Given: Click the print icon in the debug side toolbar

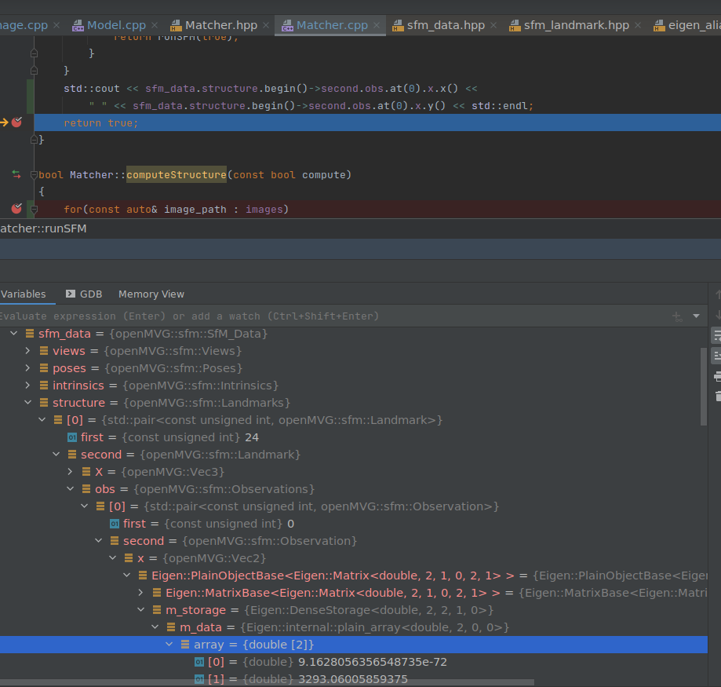Looking at the screenshot, I should click(717, 377).
